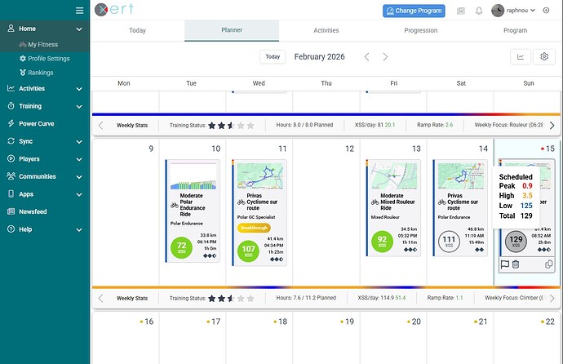Screen dimensions: 563x364
Task: Click the 129 XSS gray circle
Action: pyautogui.click(x=516, y=242)
